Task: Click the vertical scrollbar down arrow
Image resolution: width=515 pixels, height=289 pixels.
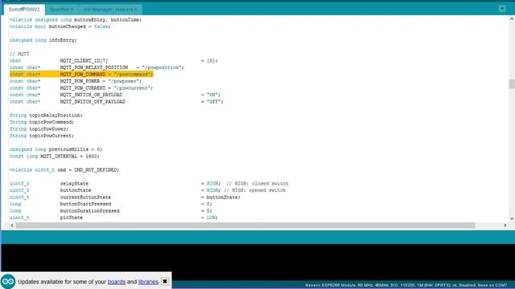Action: (x=512, y=218)
